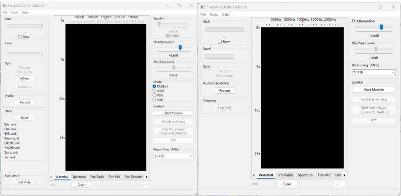The width and height of the screenshot is (401, 196).
Task: Select 700E mode radio button
Action: coord(158,95)
